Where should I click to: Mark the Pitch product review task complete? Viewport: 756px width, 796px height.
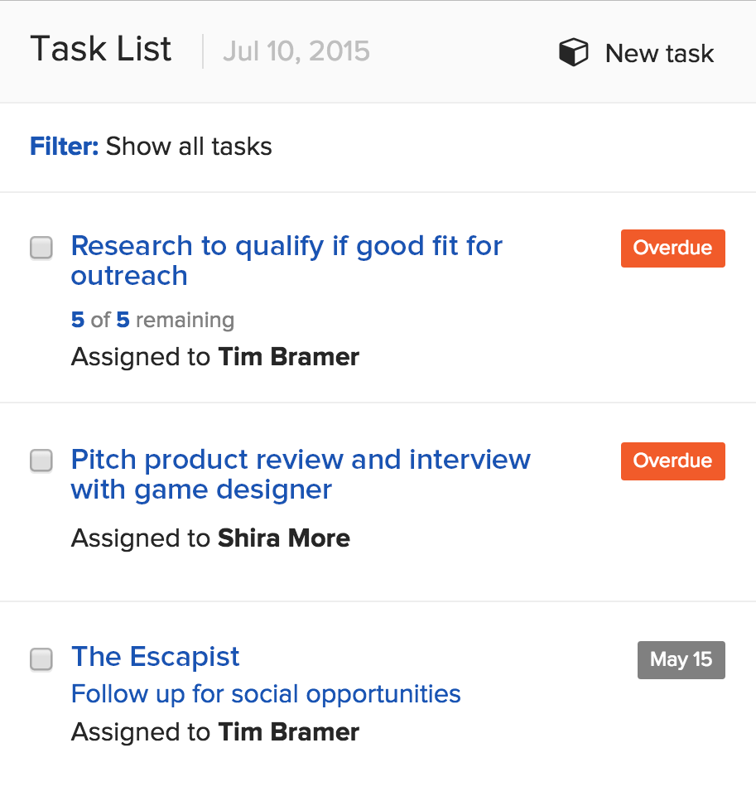click(41, 461)
